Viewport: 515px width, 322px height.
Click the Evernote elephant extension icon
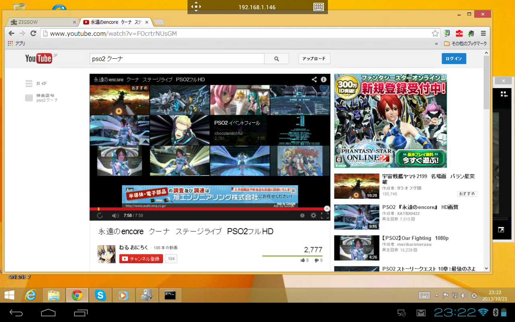(x=471, y=33)
